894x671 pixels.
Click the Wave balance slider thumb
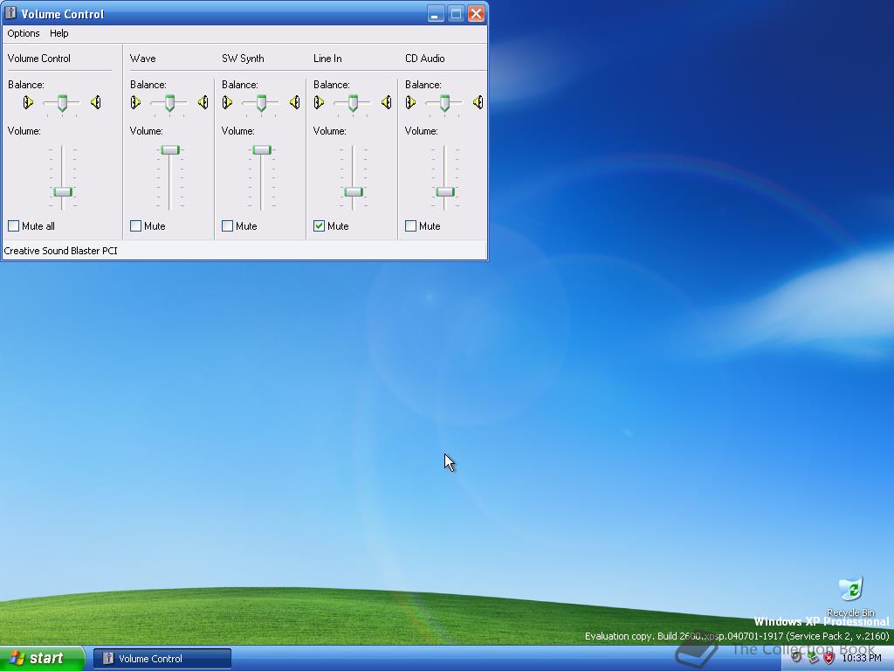[169, 103]
